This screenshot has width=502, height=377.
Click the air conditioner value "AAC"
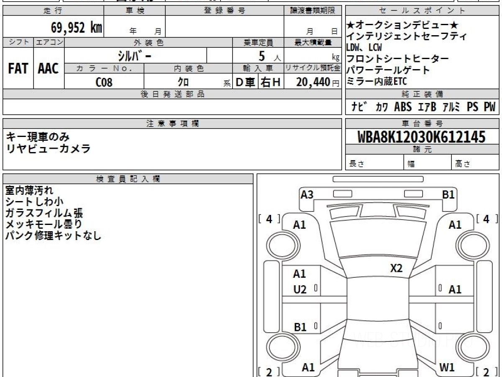(x=49, y=69)
